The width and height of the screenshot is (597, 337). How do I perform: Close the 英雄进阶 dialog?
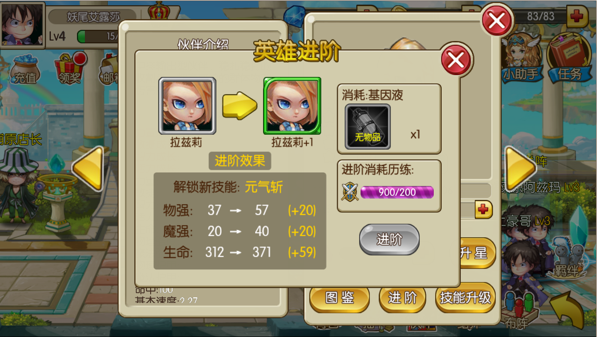[x=456, y=60]
